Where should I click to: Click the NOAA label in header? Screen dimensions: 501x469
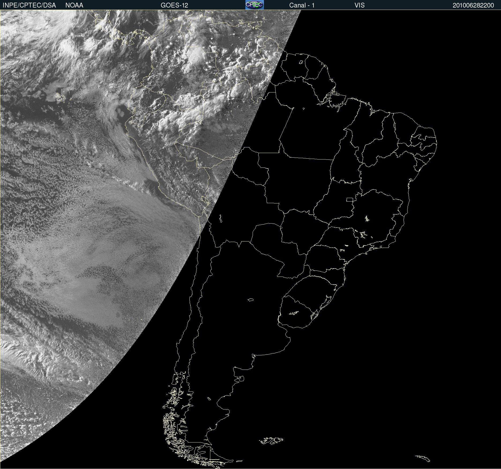point(74,5)
